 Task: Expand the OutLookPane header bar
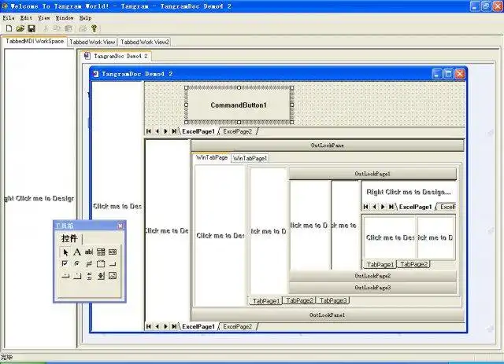328,145
